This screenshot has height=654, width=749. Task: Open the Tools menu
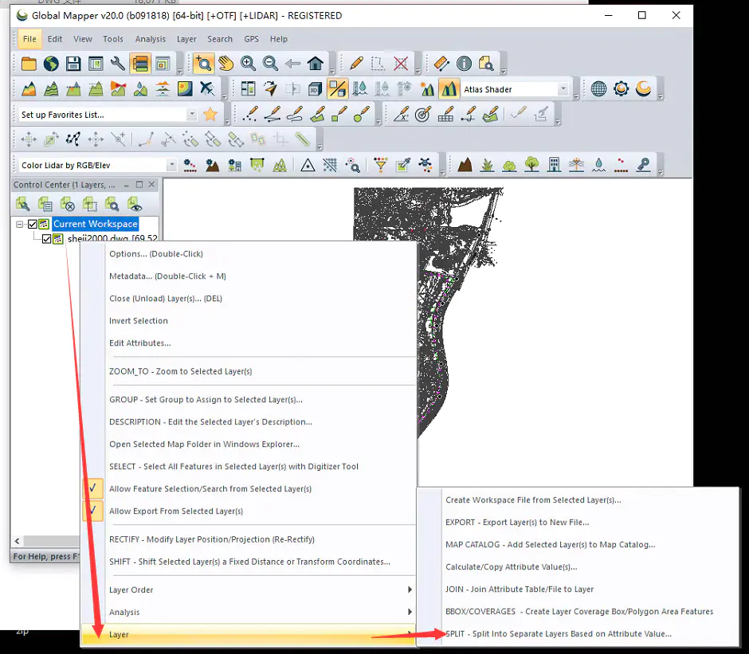(x=112, y=39)
